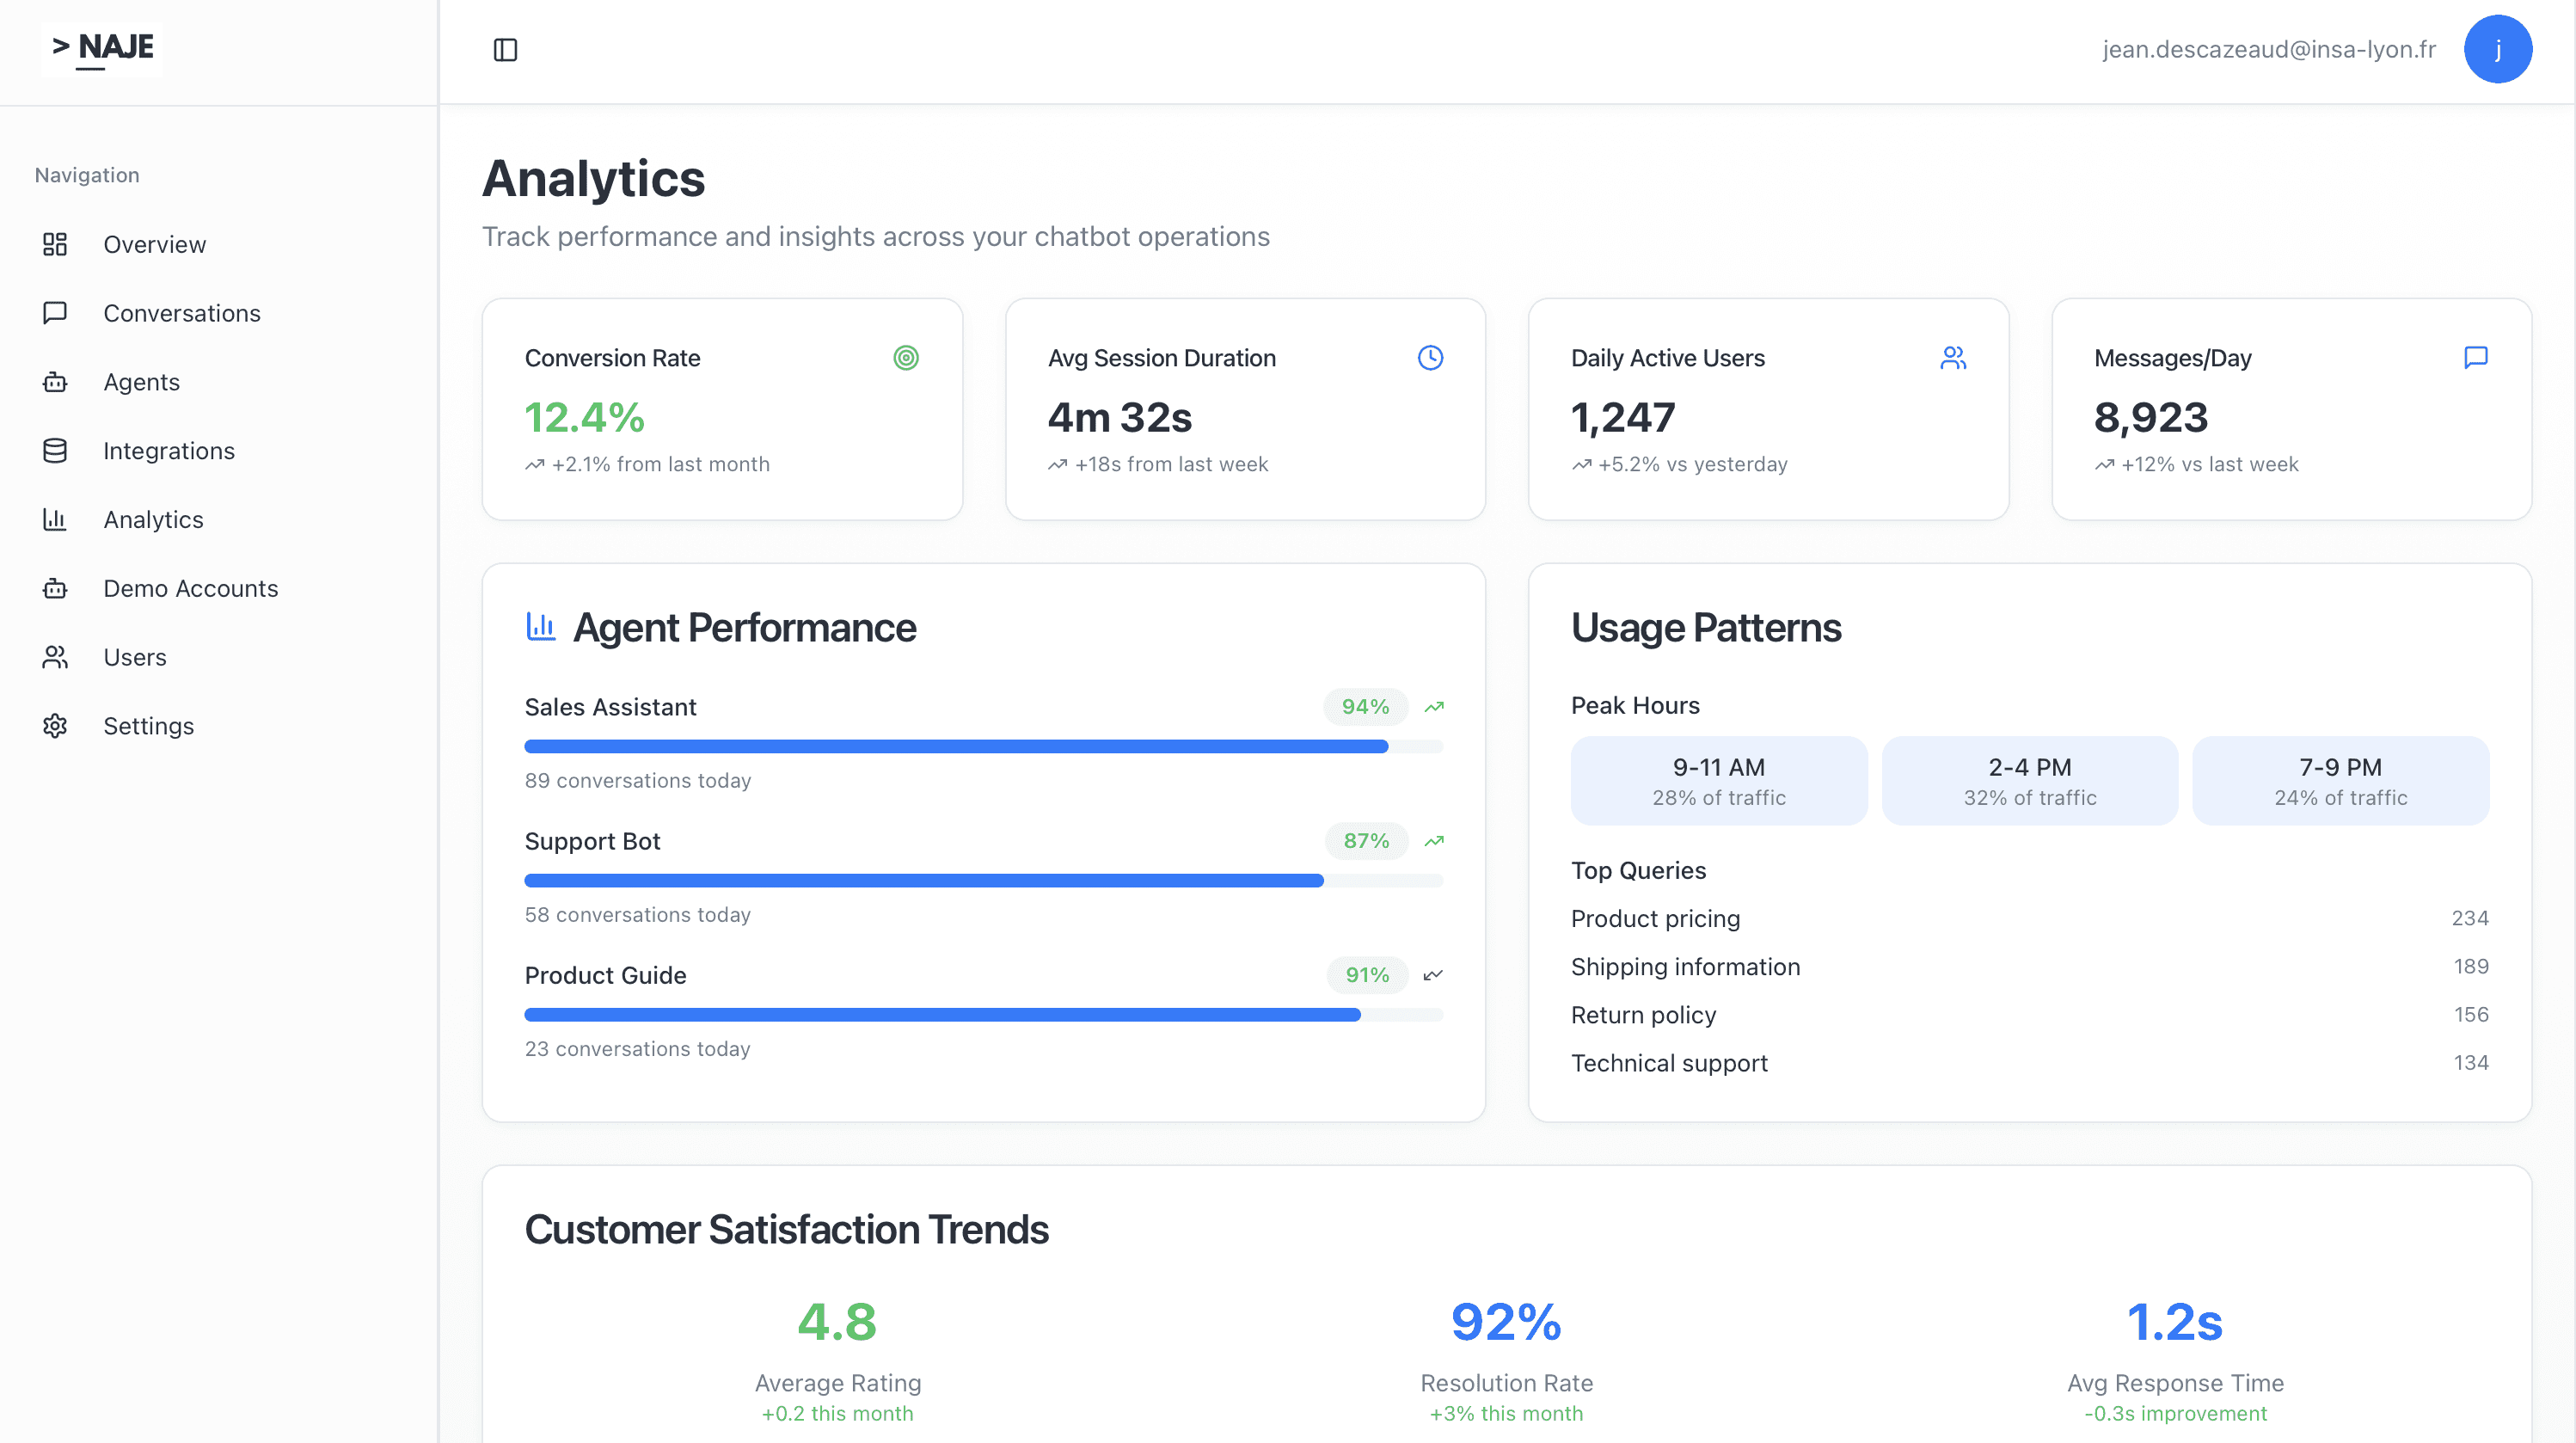Click the Daily Active Users people icon

[x=1953, y=358]
